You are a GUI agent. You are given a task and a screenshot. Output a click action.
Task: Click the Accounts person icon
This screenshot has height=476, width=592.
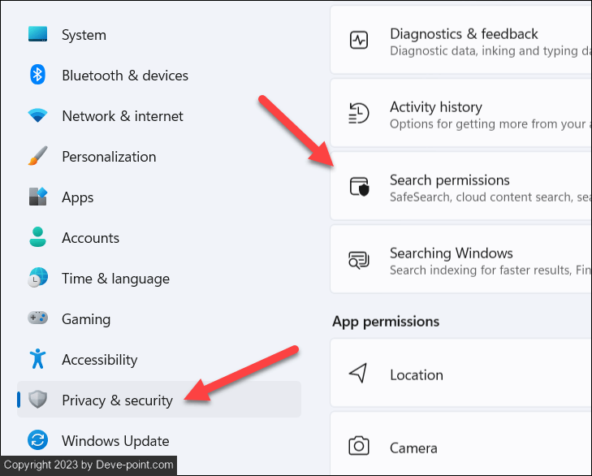38,238
